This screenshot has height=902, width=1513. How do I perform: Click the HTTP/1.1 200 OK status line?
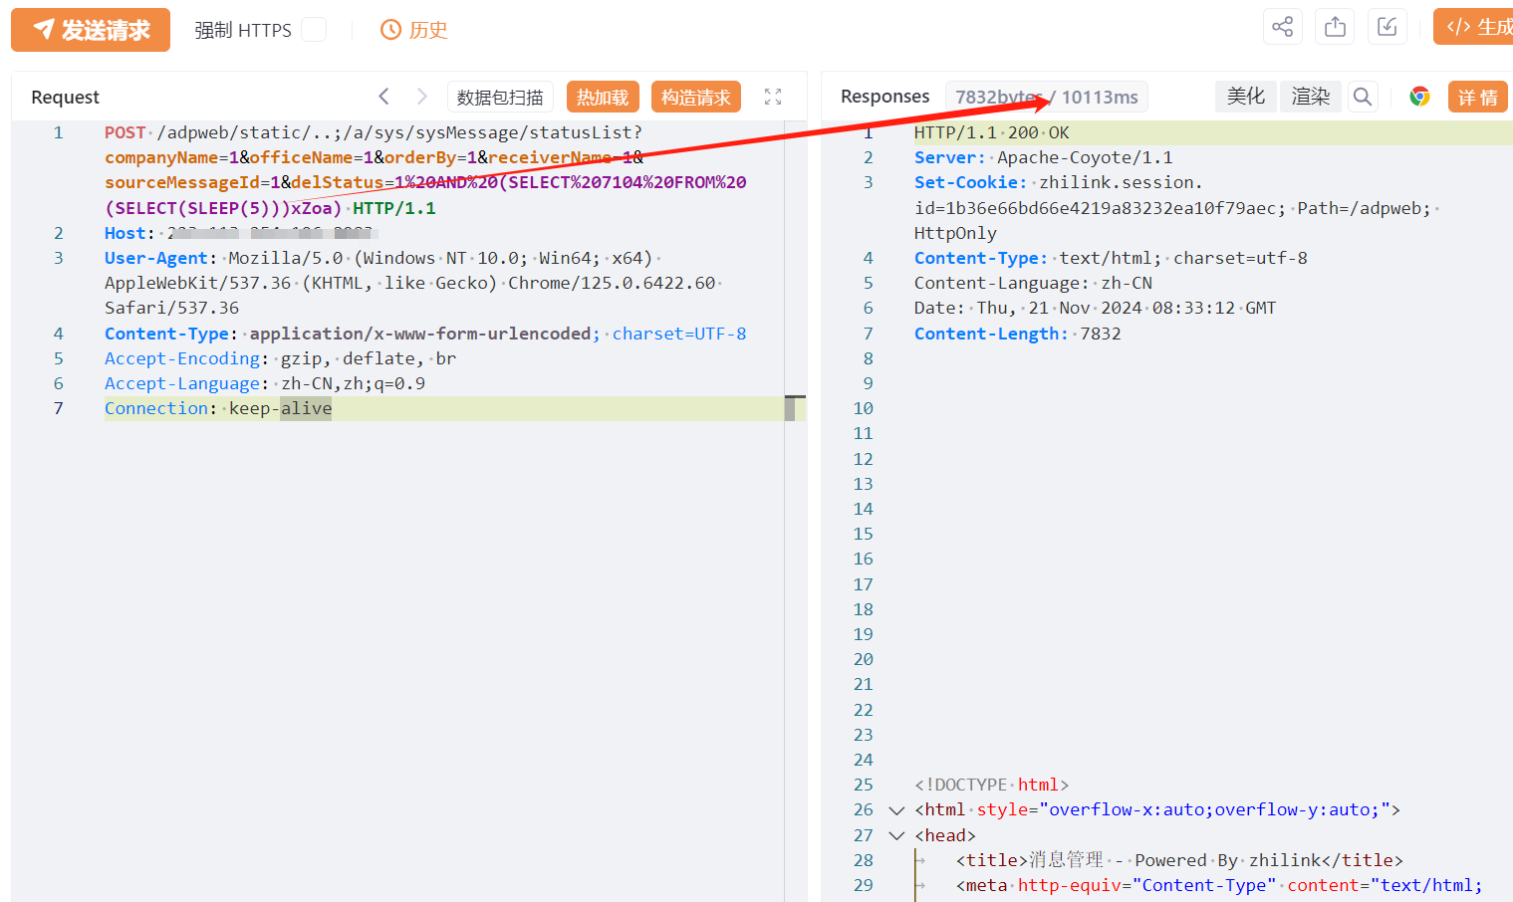(x=992, y=132)
